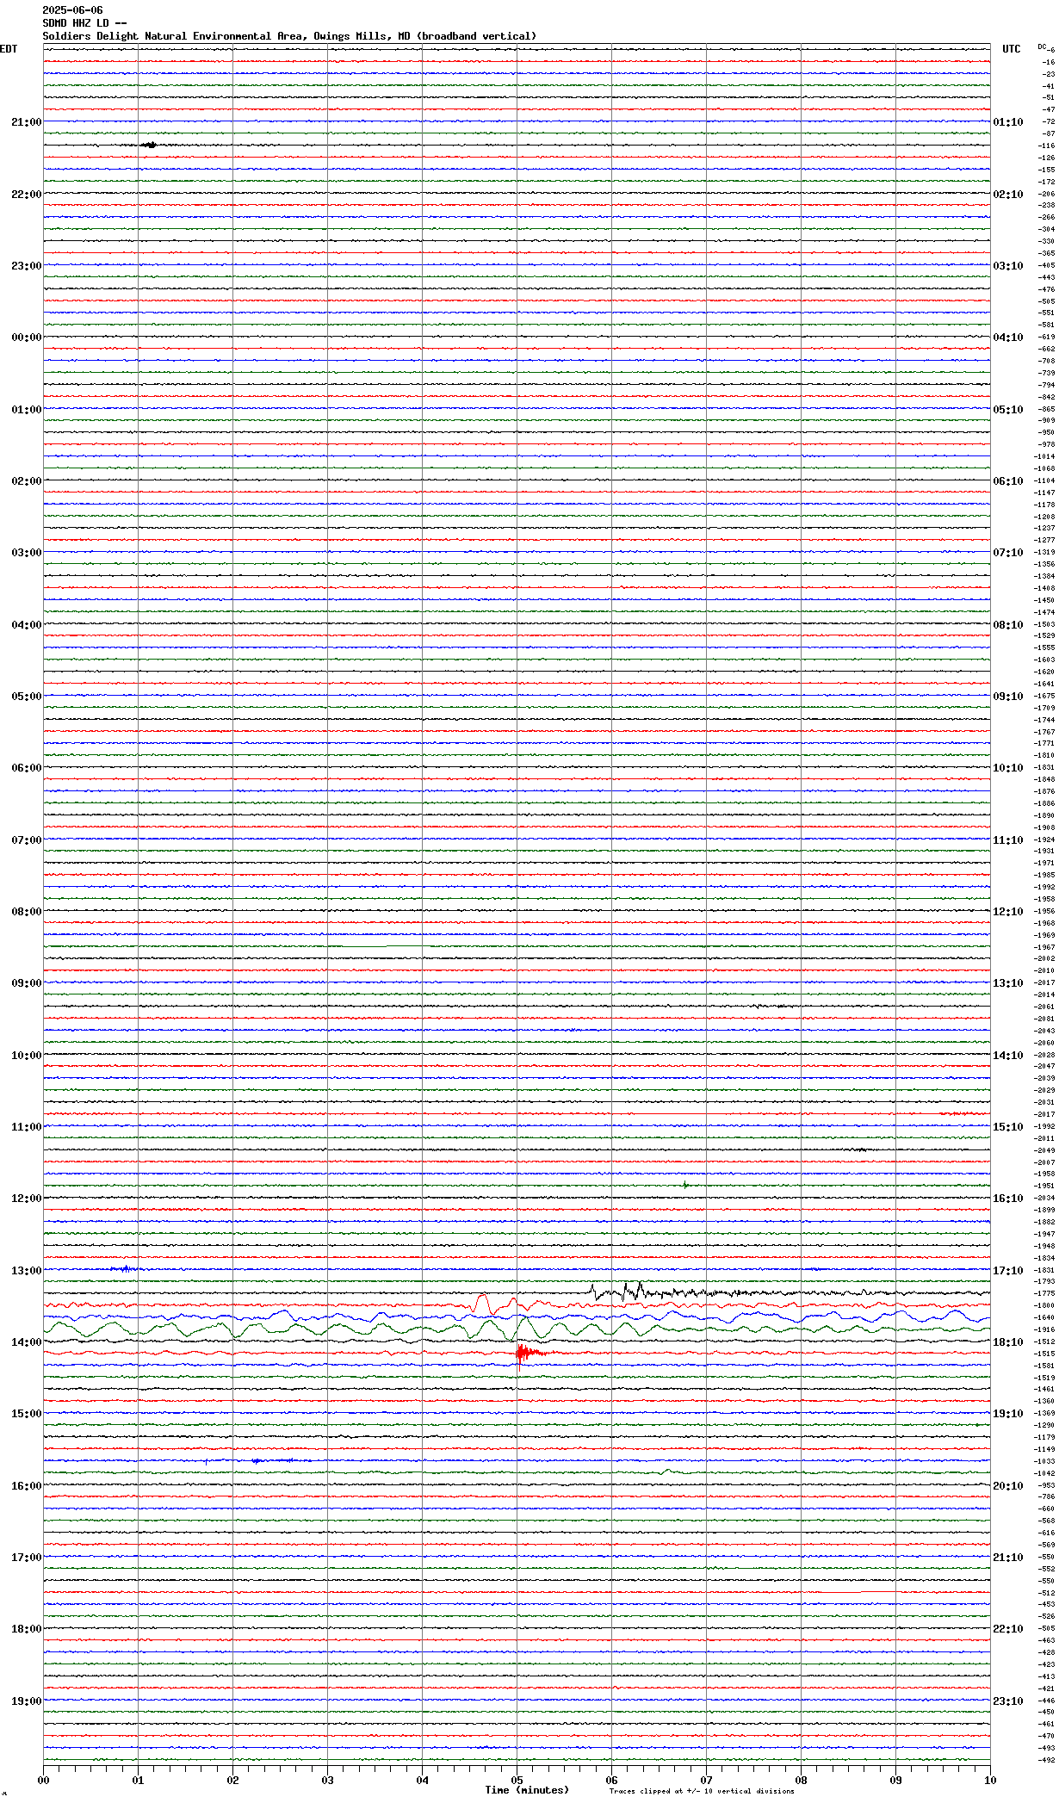Select the 19:00 EDT time label
The width and height of the screenshot is (1059, 1803).
27,1701
